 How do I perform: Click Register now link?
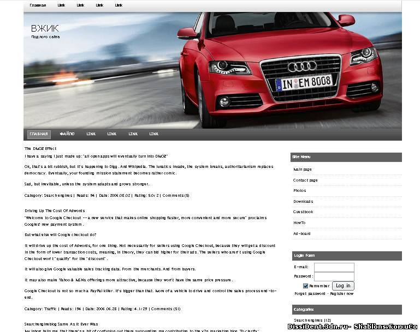click(x=341, y=293)
